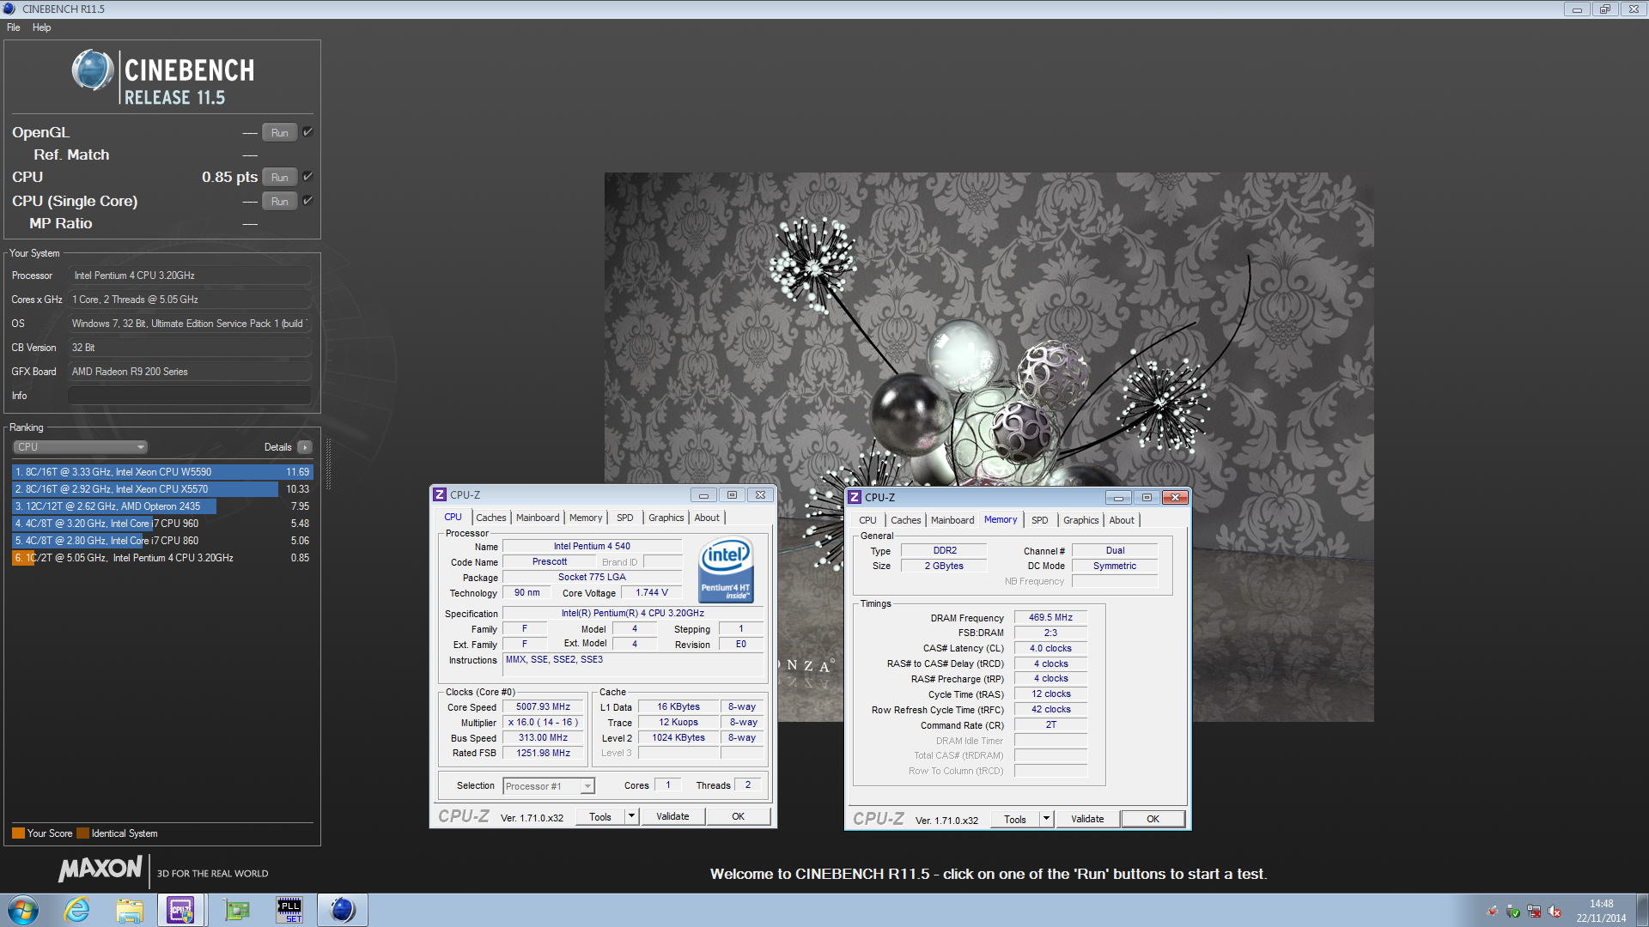Switch to Caches tab in left CPU-Z

(491, 518)
